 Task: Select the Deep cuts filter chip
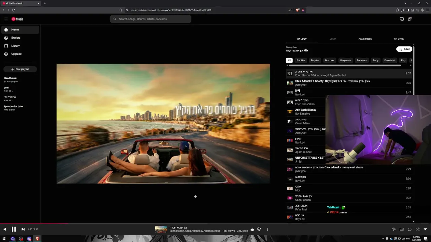pyautogui.click(x=345, y=61)
